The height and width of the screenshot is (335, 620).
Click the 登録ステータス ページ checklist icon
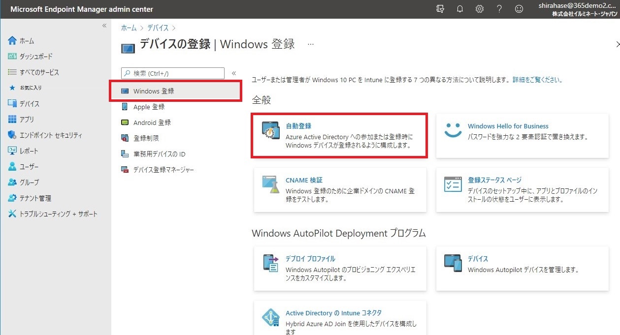(x=453, y=184)
